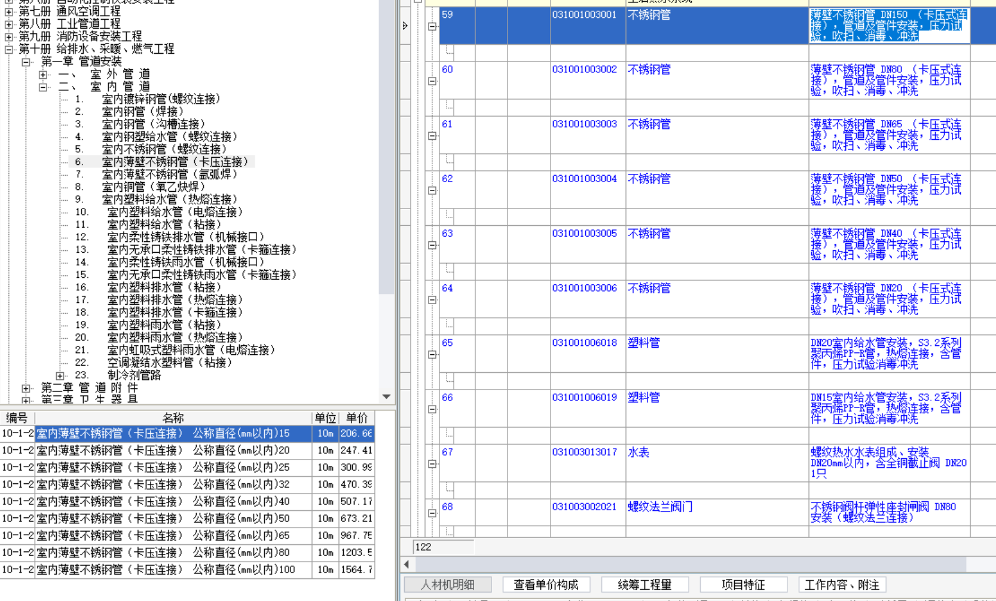Collapse row 62 with its minus box
Viewport: 996px width, 601px height.
pos(432,191)
